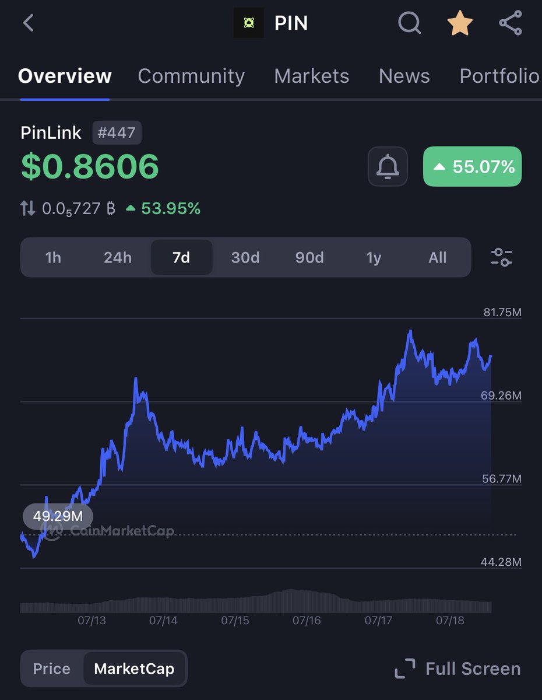Open chart settings sliders icon
Image resolution: width=542 pixels, height=700 pixels.
501,257
